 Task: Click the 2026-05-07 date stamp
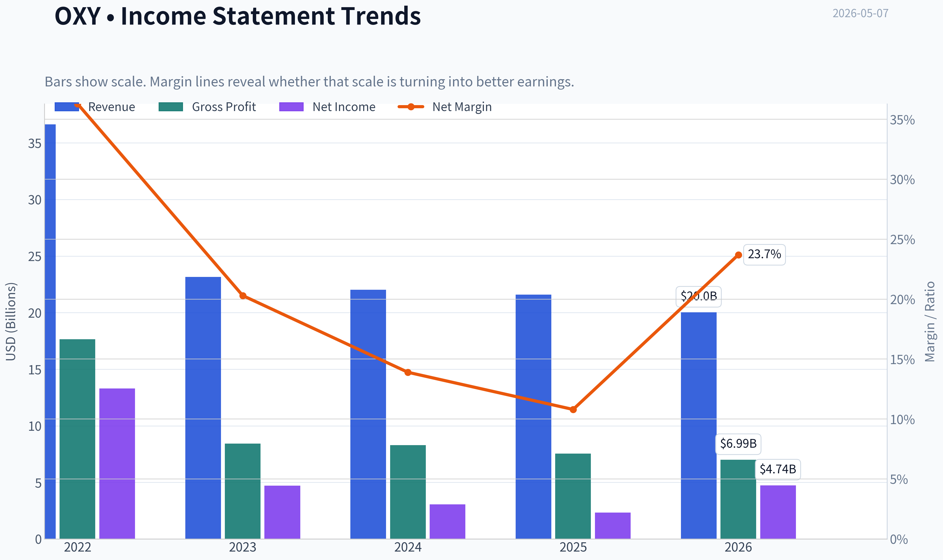pyautogui.click(x=860, y=13)
